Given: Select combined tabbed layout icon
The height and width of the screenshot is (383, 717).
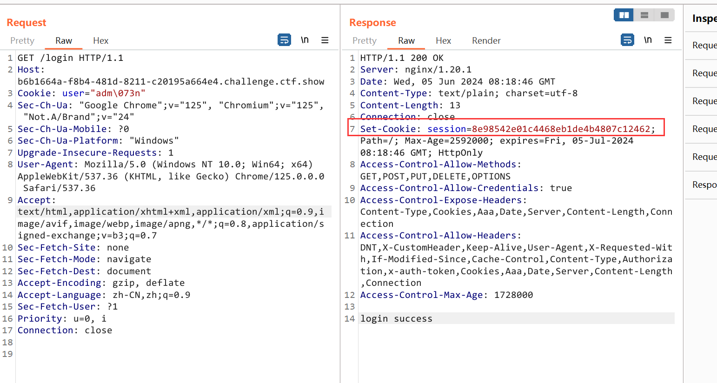Looking at the screenshot, I should (665, 15).
